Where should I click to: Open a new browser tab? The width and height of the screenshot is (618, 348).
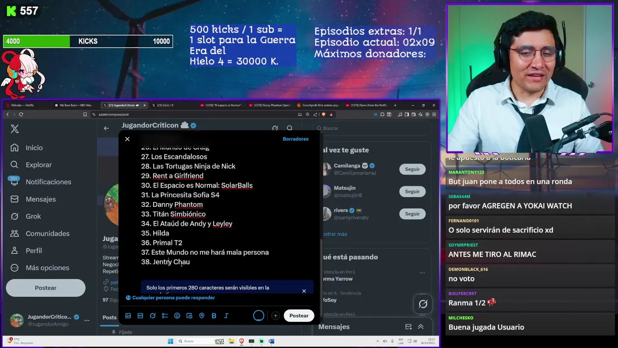[395, 105]
